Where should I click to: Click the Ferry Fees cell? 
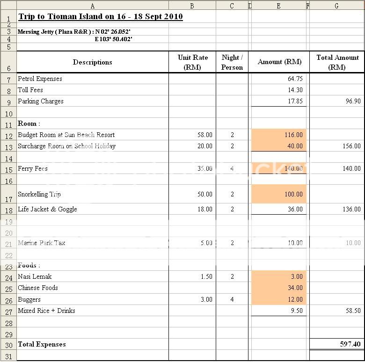point(93,168)
